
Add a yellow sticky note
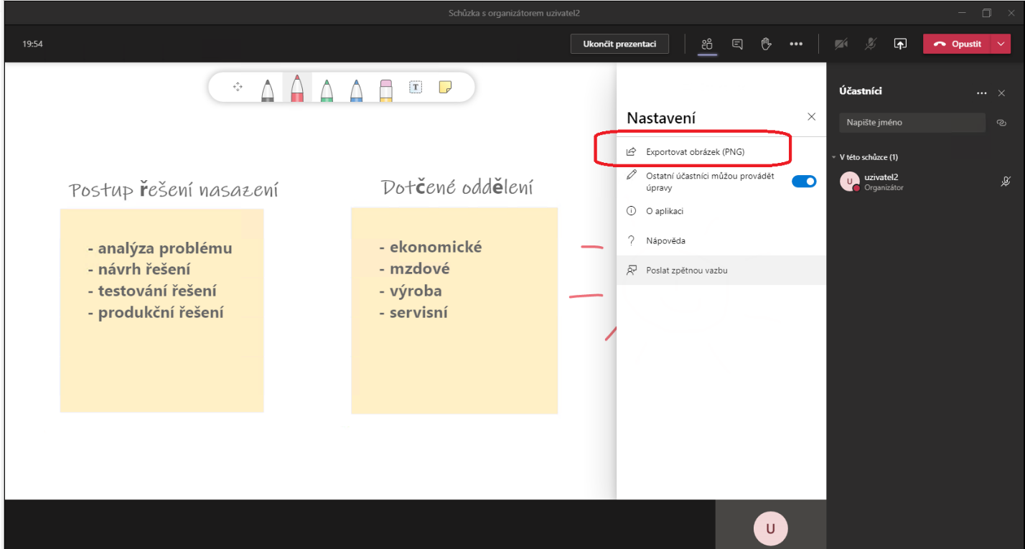(445, 87)
